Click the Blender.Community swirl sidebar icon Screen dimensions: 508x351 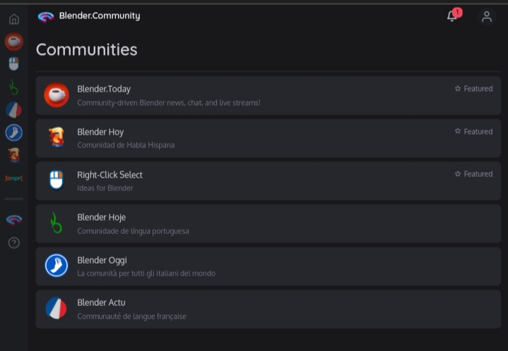coord(14,220)
